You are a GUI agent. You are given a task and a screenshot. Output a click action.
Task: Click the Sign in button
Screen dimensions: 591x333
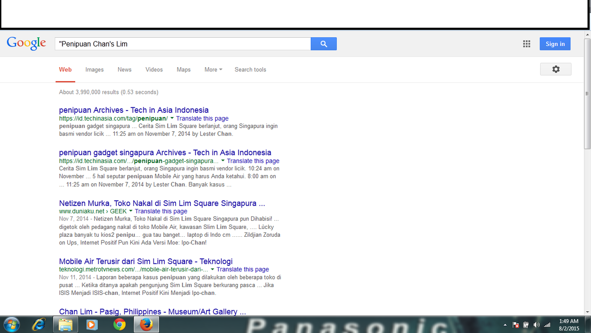pyautogui.click(x=555, y=44)
